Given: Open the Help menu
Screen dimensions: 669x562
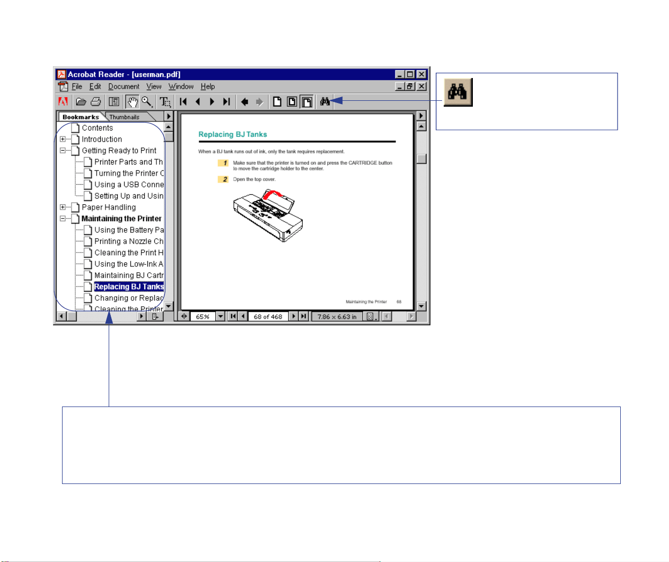Looking at the screenshot, I should pyautogui.click(x=208, y=87).
